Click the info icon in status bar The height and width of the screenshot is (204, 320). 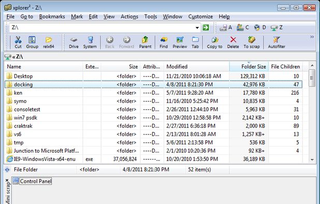coord(7,169)
